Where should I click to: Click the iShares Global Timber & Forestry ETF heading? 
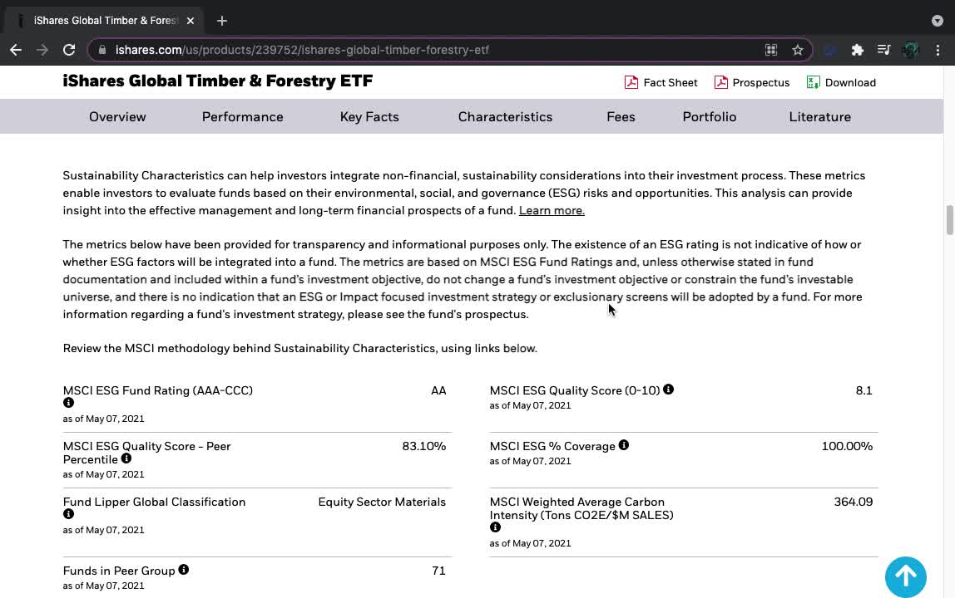click(217, 81)
